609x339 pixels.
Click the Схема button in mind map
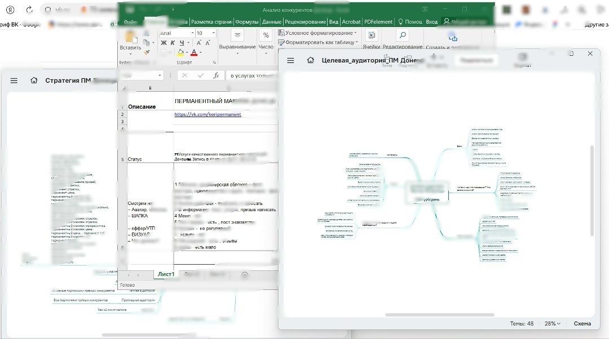point(582,323)
